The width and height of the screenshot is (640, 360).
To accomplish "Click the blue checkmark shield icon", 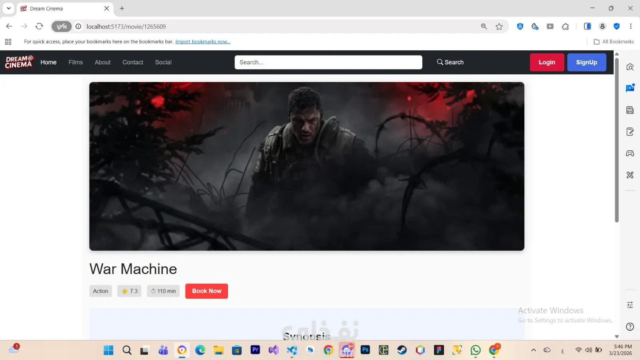I will (x=617, y=26).
